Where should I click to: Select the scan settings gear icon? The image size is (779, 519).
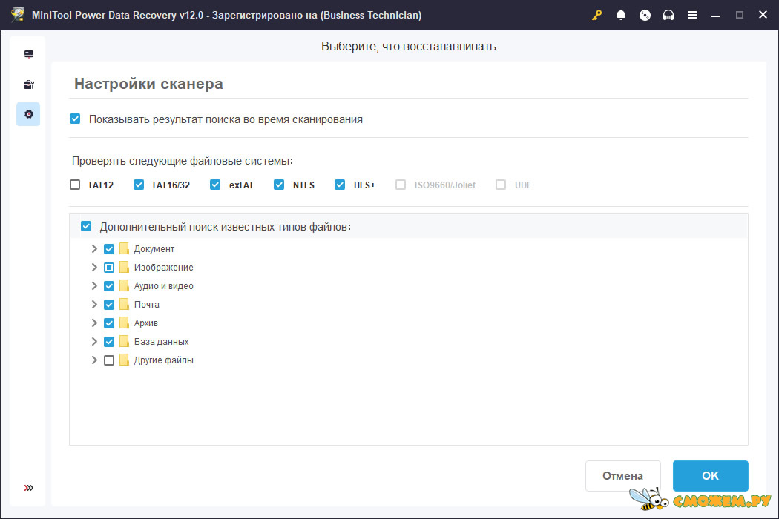coord(28,114)
